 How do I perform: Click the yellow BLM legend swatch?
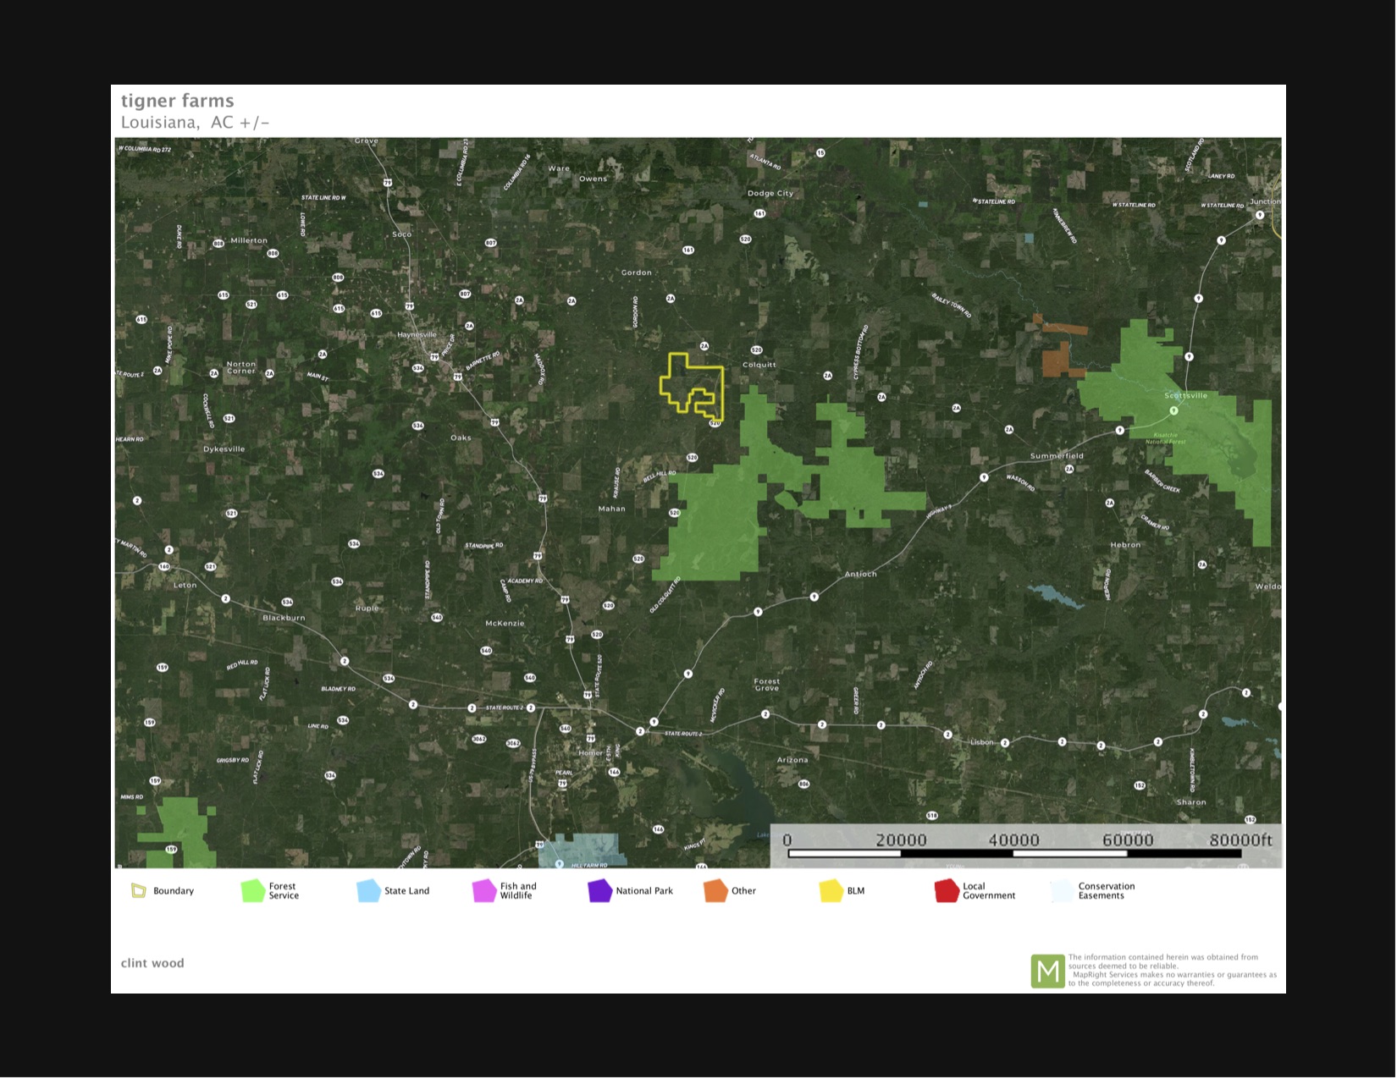[x=831, y=891]
